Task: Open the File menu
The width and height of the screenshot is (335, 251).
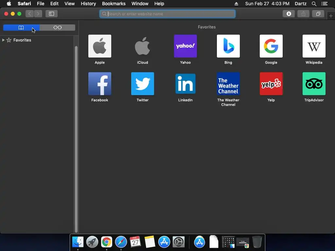Action: (x=41, y=4)
